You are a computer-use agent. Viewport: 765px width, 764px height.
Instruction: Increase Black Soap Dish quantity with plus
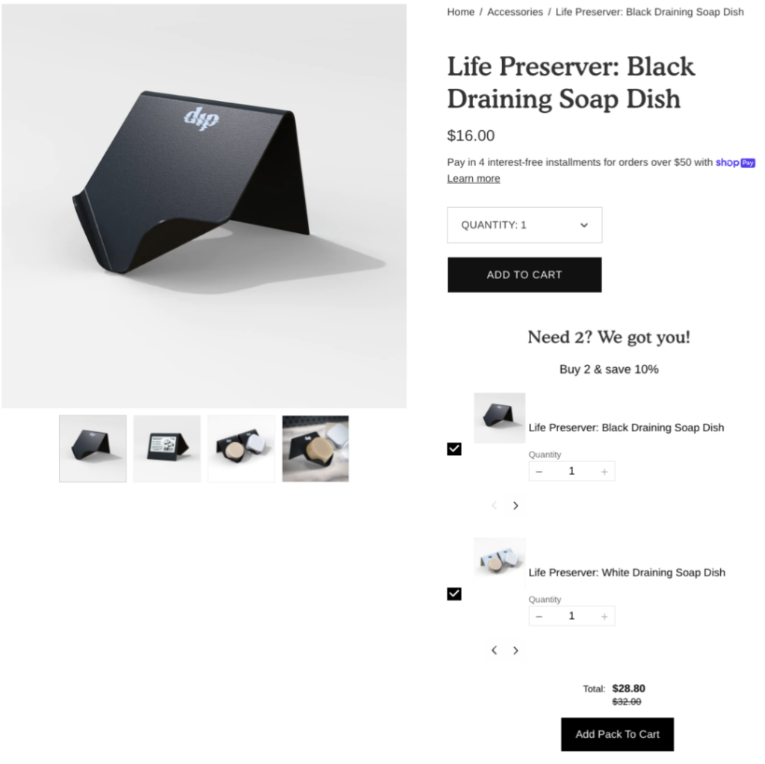tap(604, 472)
